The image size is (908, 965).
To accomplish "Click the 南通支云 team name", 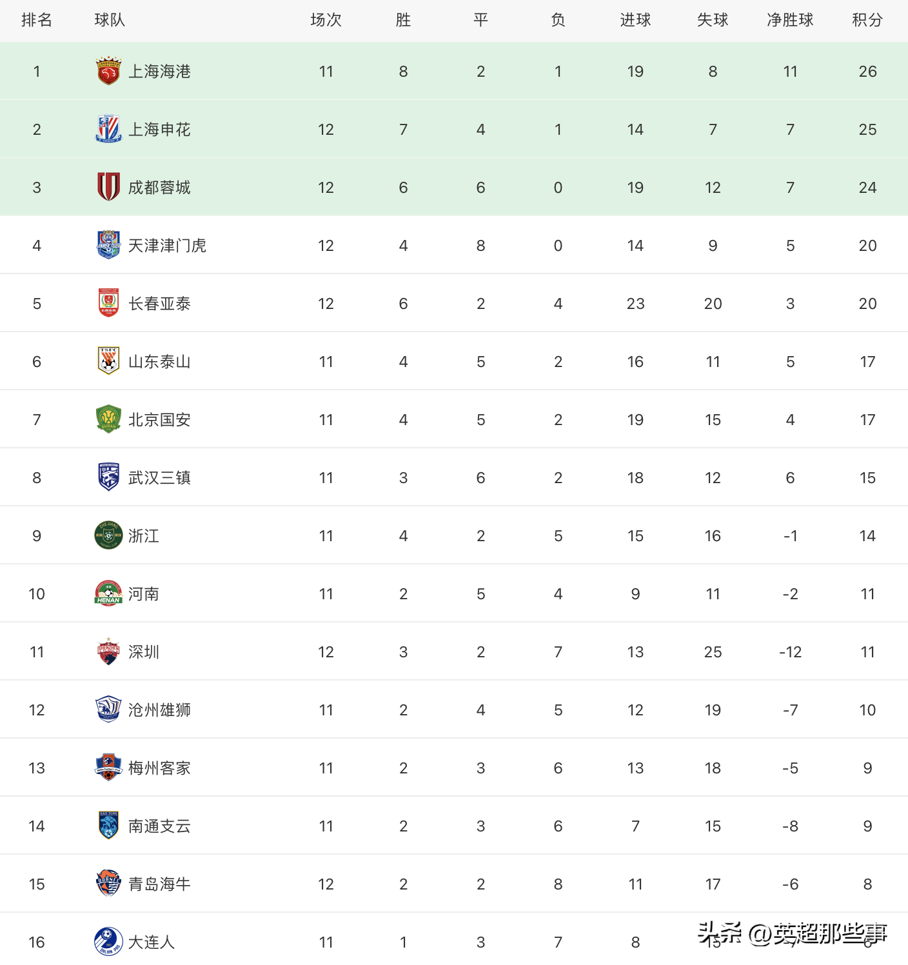I will point(159,826).
